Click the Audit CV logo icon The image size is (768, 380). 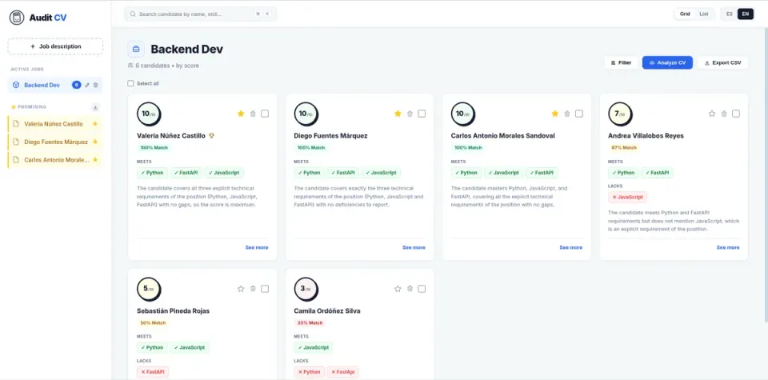tap(17, 18)
